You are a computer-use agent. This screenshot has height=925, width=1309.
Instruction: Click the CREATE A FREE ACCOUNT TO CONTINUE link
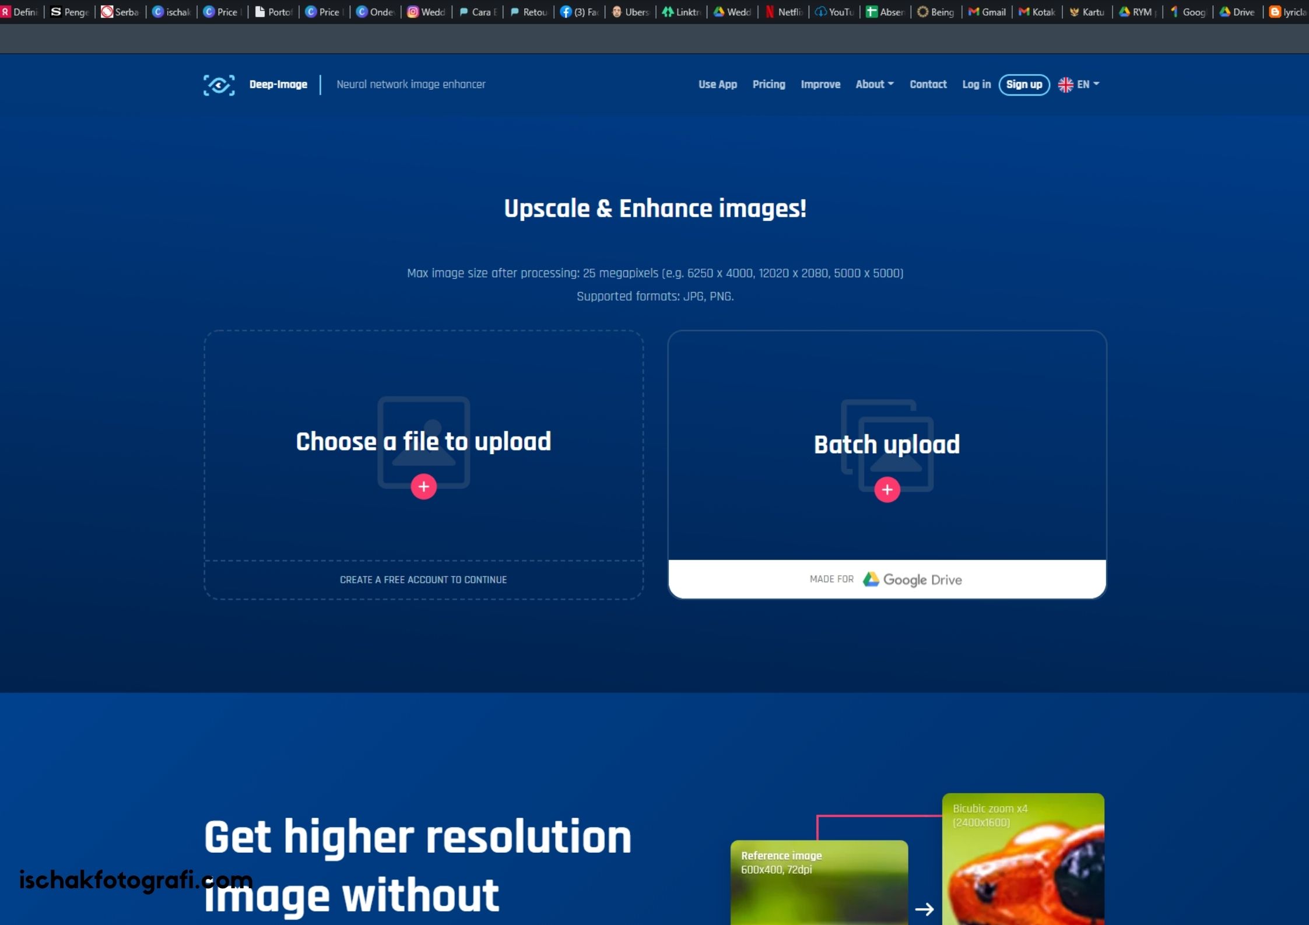click(424, 579)
